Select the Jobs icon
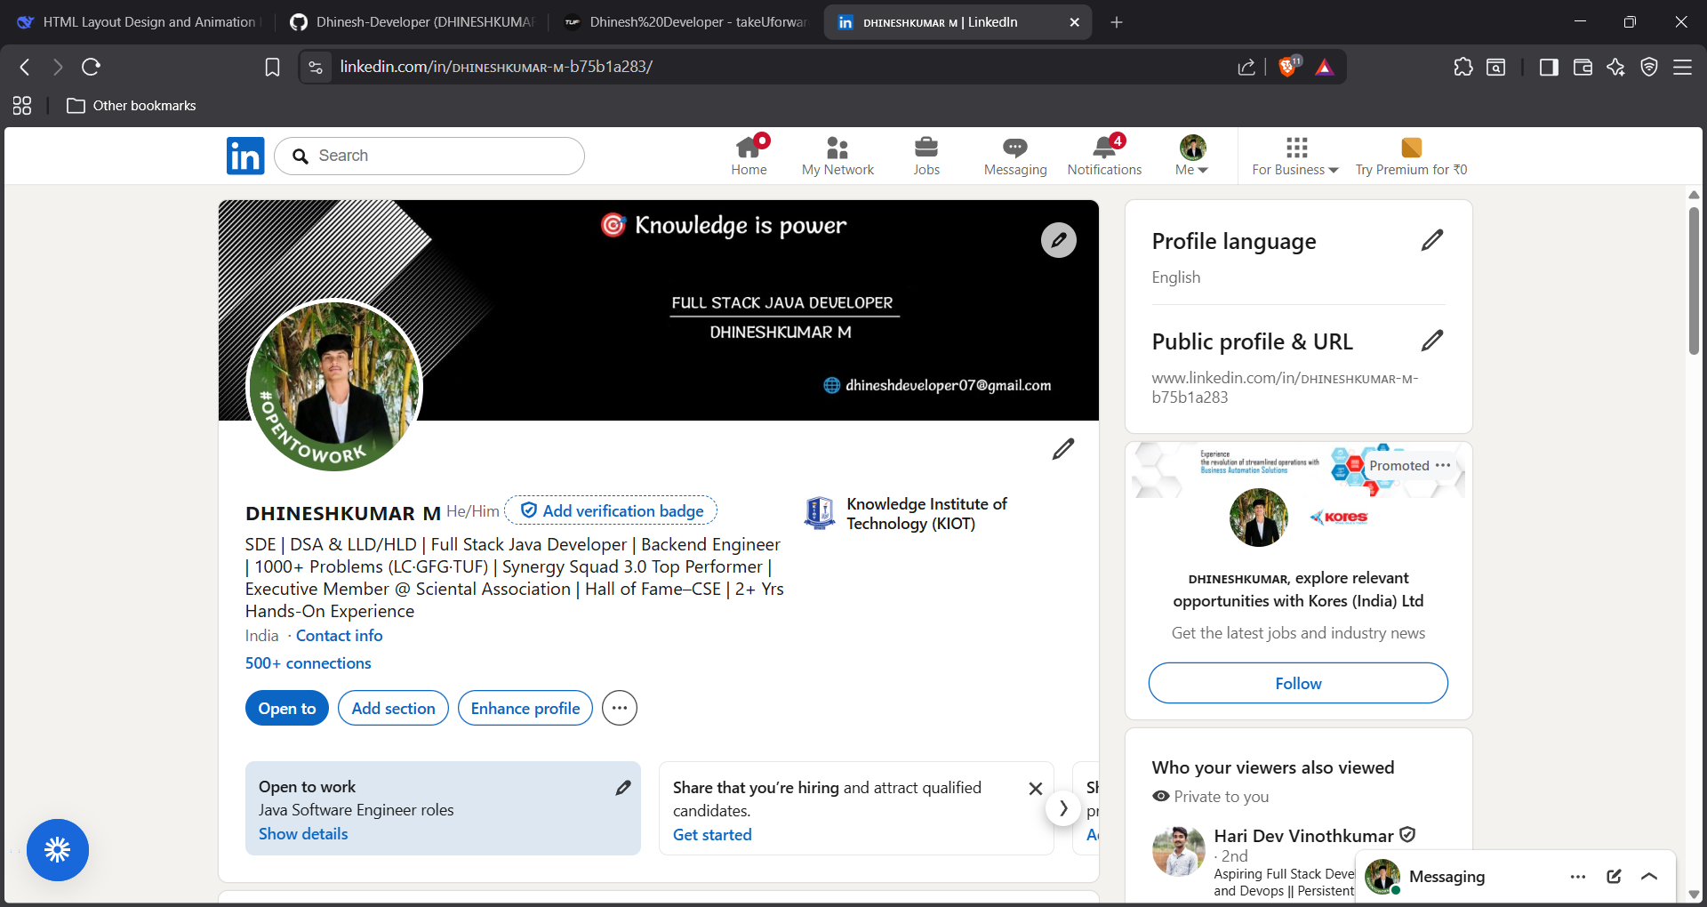Screen dimensions: 1707x907 pos(926,155)
